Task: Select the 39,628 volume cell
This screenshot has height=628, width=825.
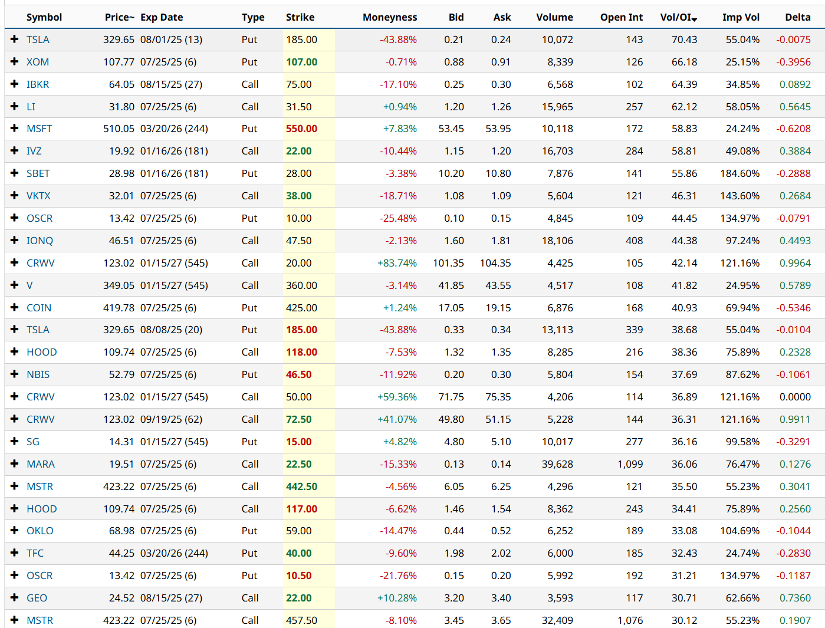Action: pyautogui.click(x=557, y=464)
